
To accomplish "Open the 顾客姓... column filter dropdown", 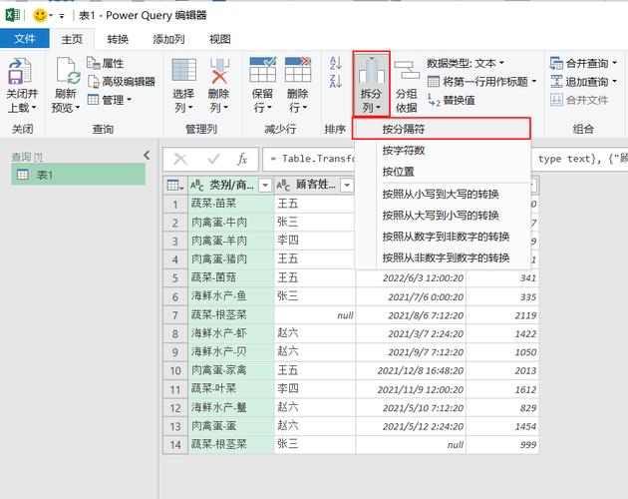I will 347,186.
